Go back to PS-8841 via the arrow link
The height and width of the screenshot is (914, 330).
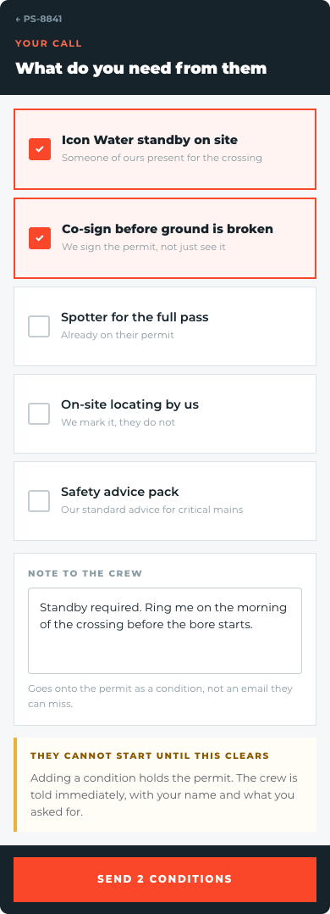[38, 20]
